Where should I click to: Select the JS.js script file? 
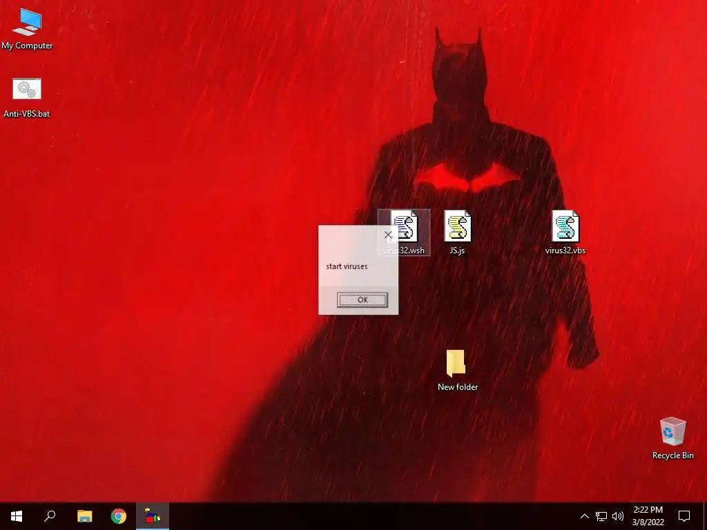pos(457,233)
